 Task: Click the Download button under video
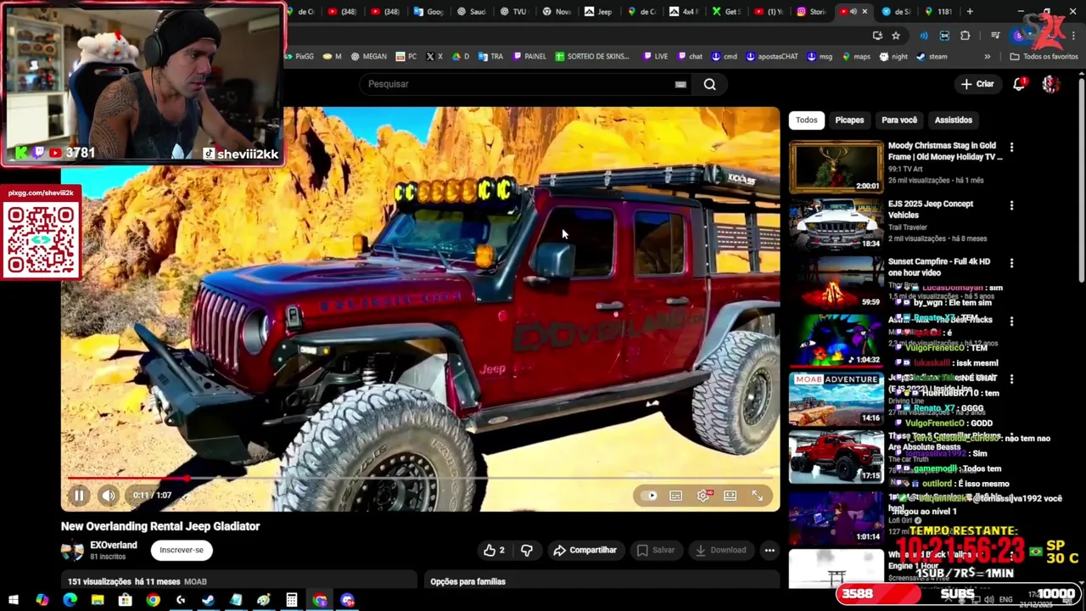tap(720, 550)
